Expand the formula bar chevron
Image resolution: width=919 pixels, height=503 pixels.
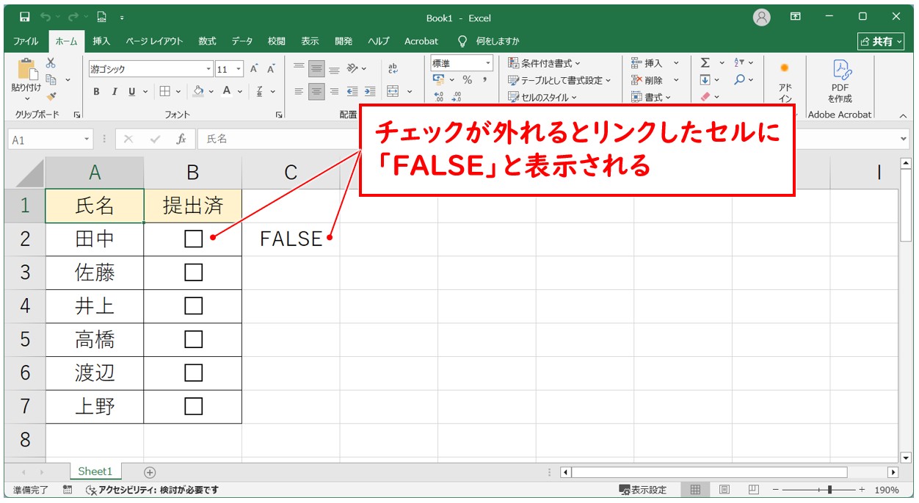[x=903, y=138]
